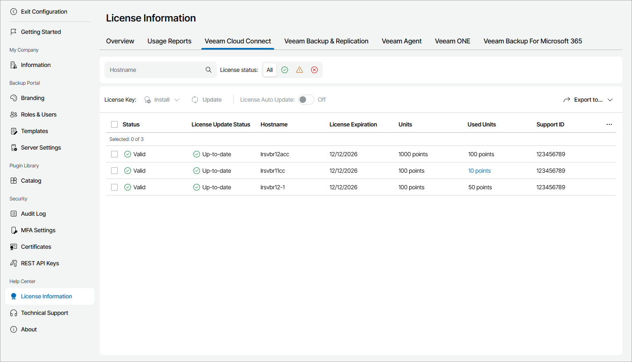
Task: Click the hostname search magnifier icon
Action: 209,70
